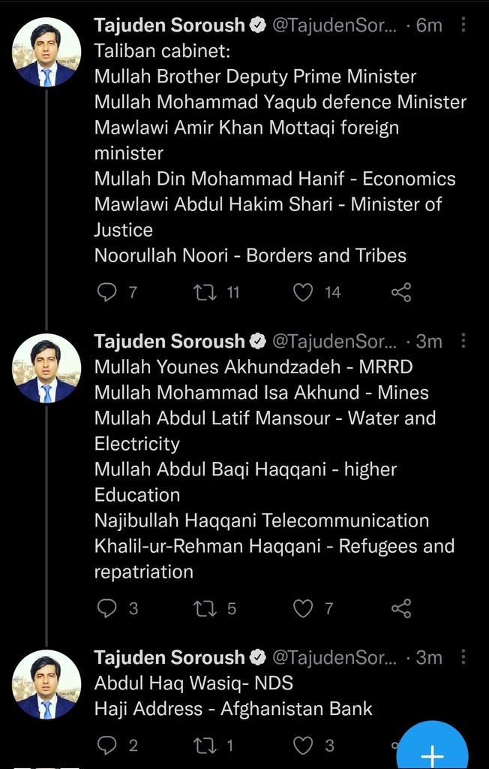Reply to the Mullah Younes Akhundzadeh tweet
Image resolution: width=489 pixels, height=769 pixels.
click(x=107, y=608)
